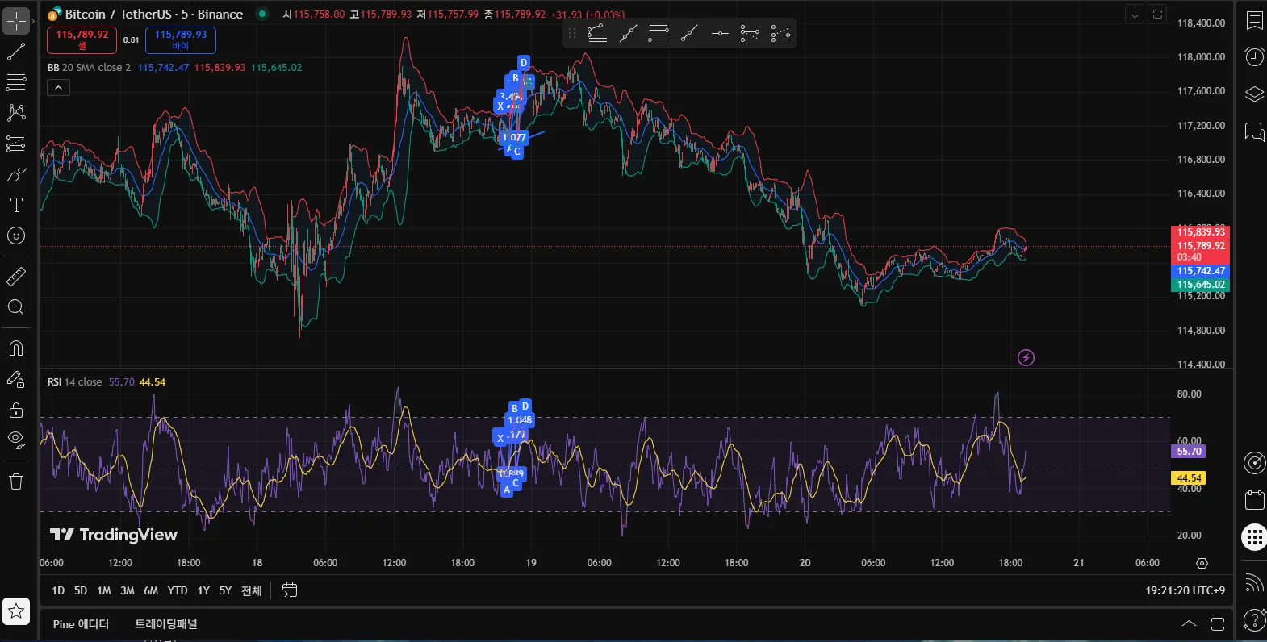Open the alerts clock icon
Image resolution: width=1267 pixels, height=642 pixels.
(x=1254, y=56)
